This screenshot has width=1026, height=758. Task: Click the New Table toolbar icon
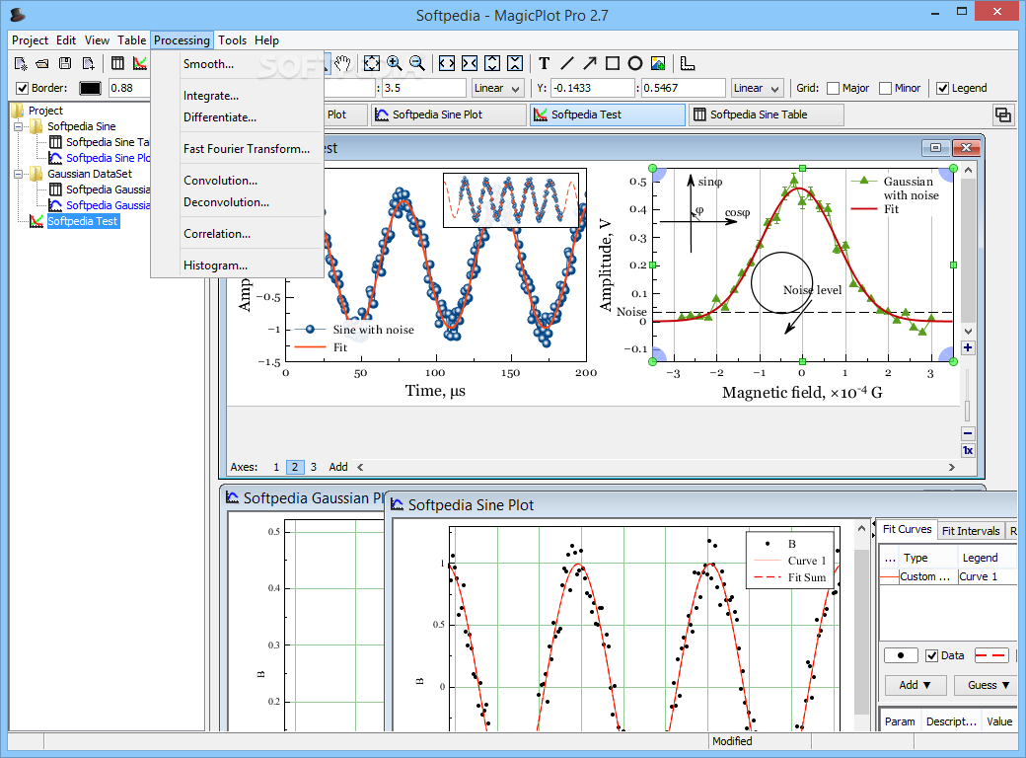point(117,63)
